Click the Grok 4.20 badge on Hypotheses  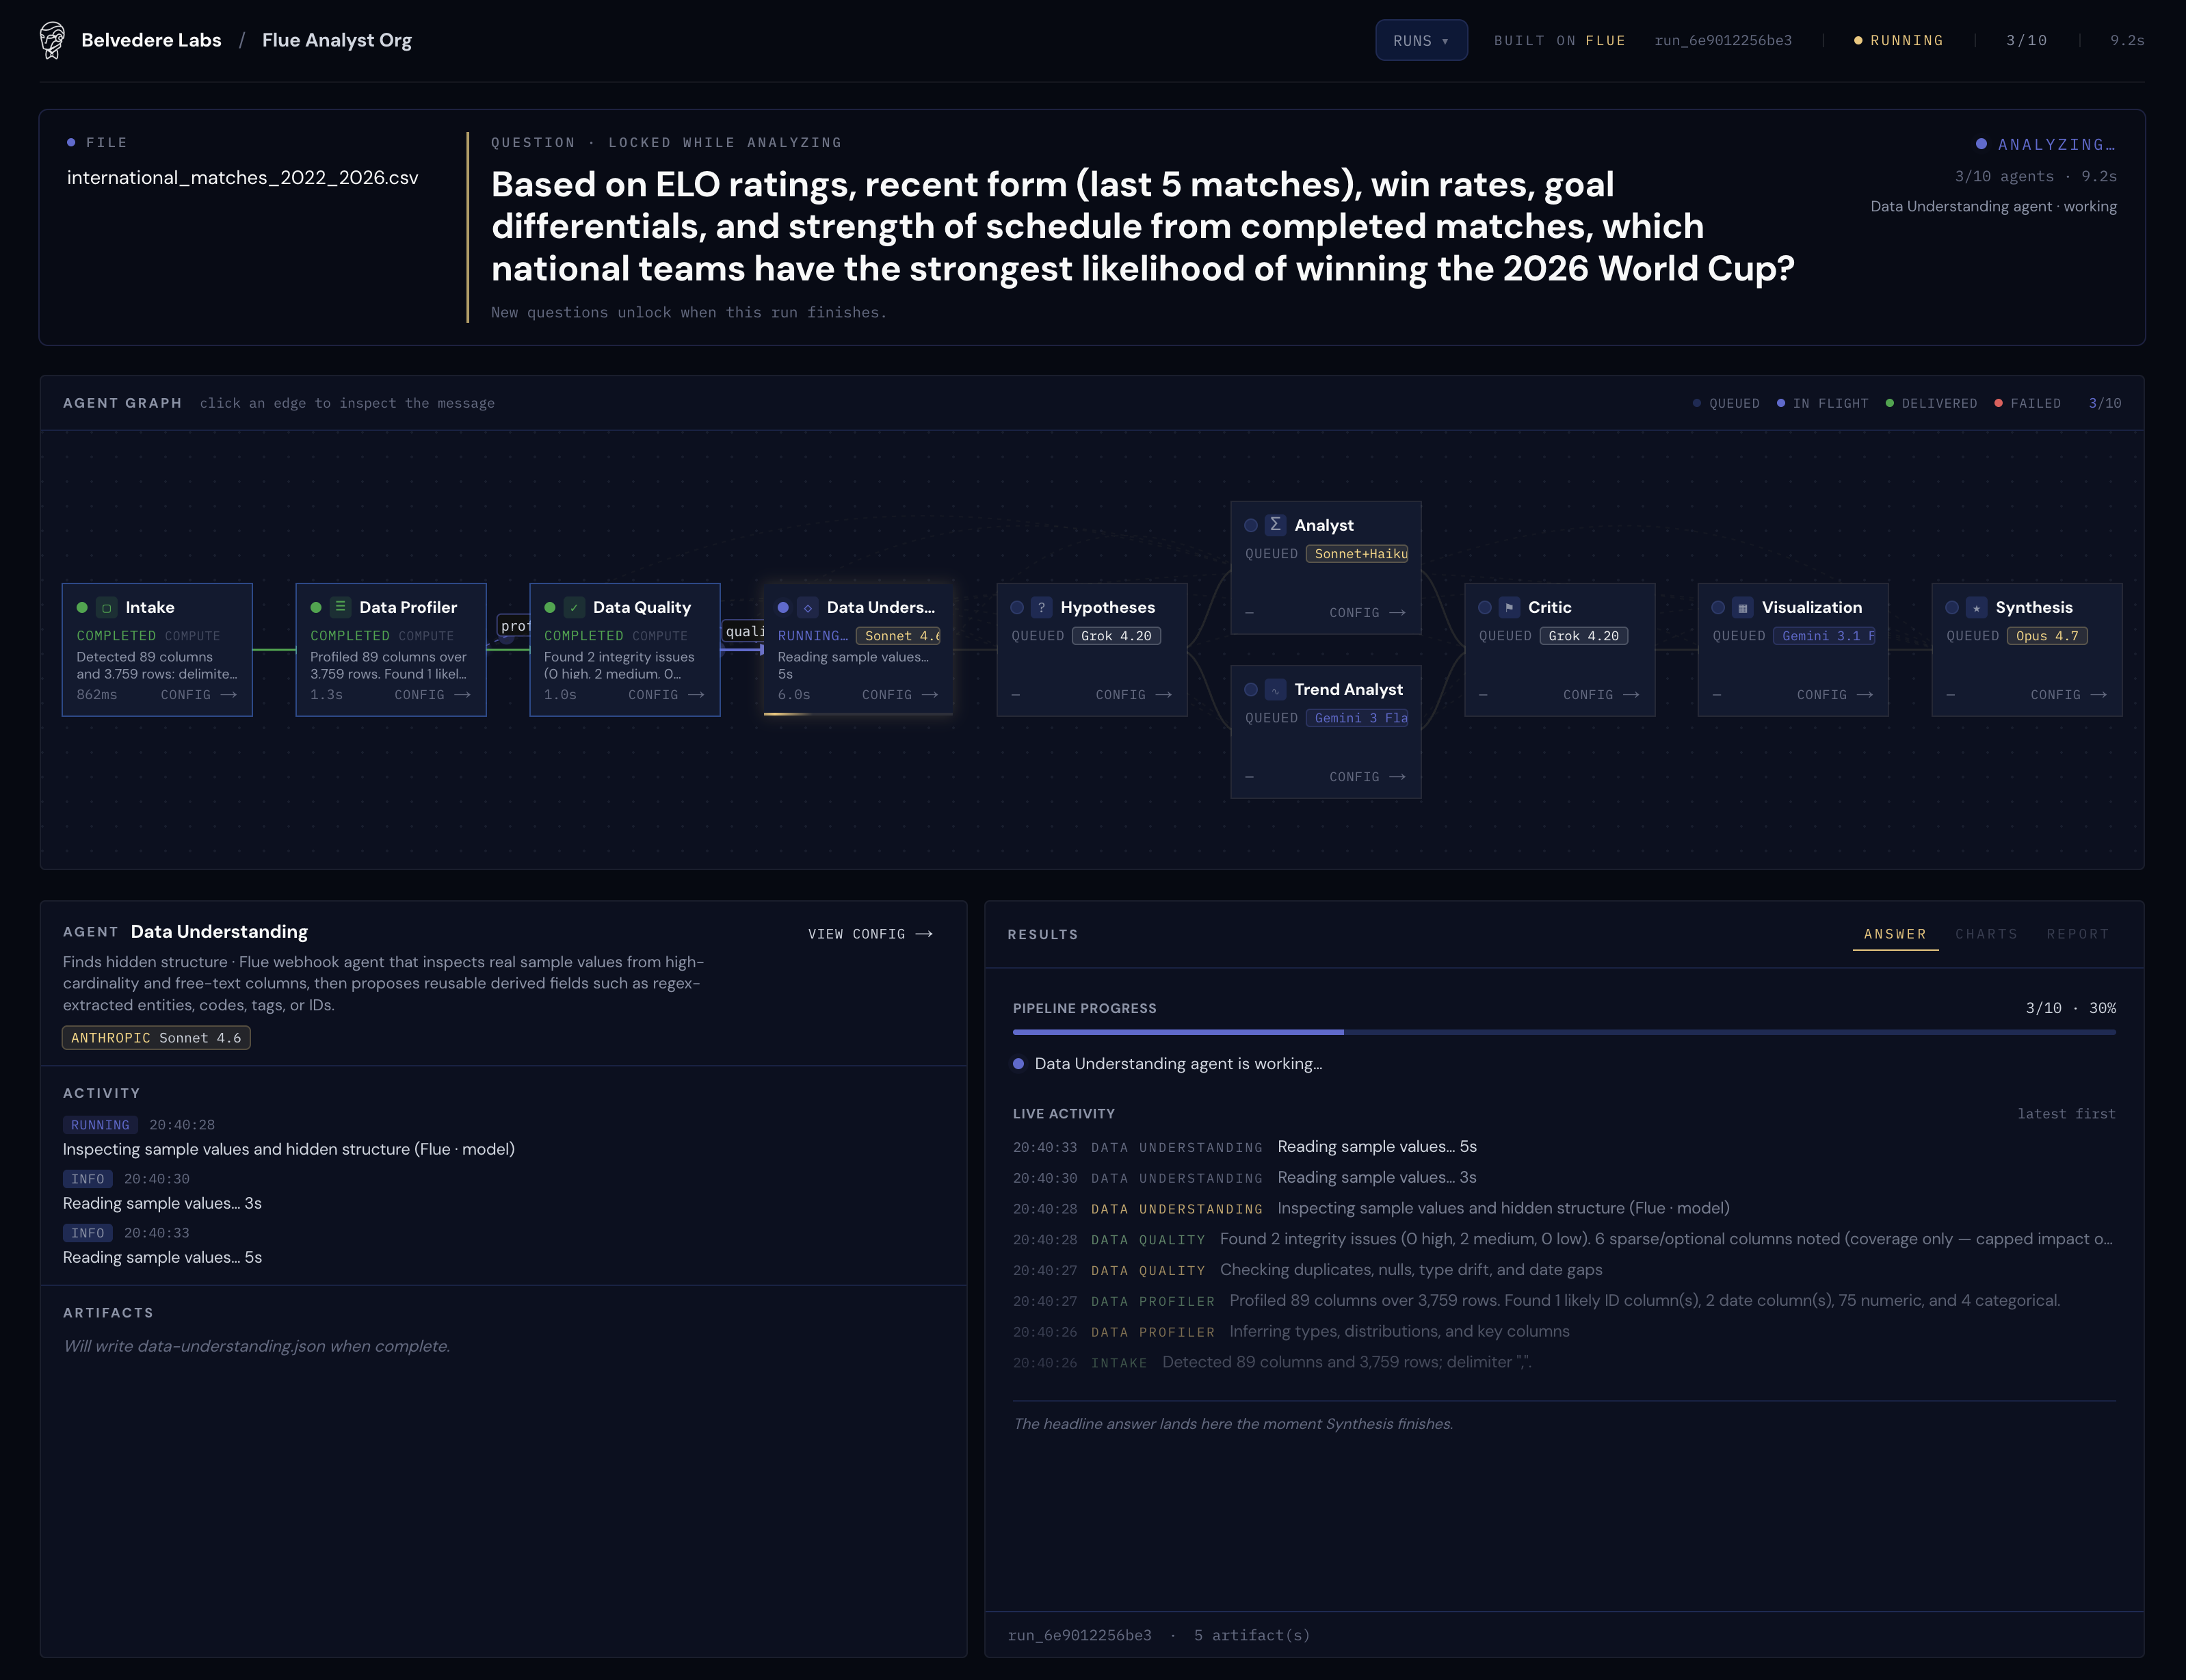[x=1116, y=636]
